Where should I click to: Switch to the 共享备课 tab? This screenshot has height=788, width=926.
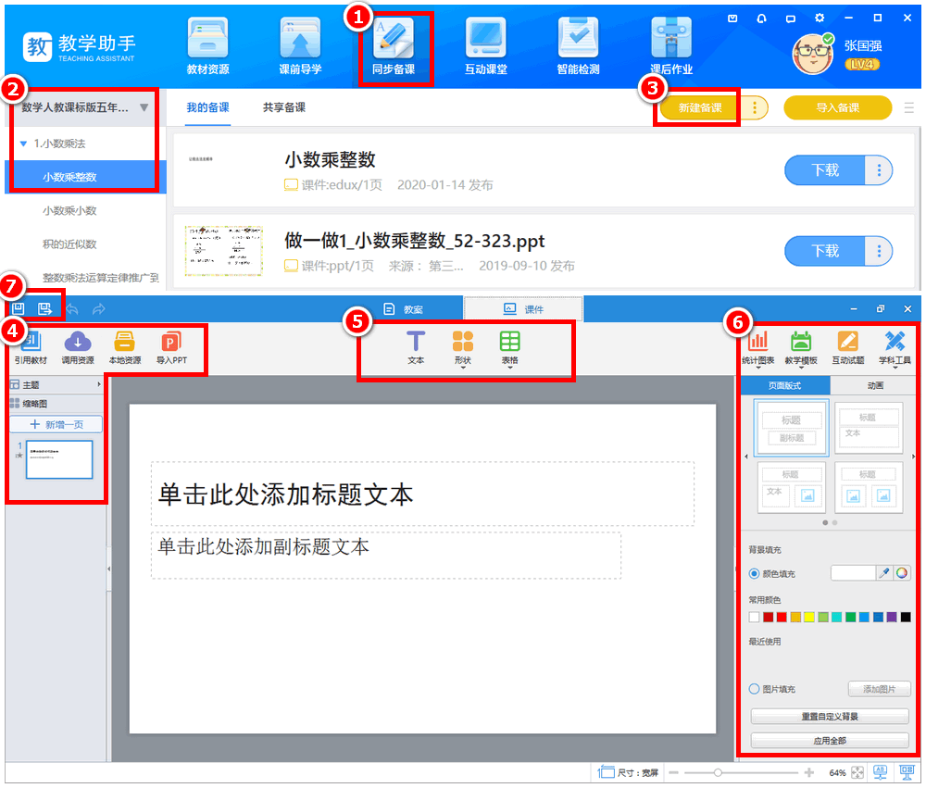coord(283,107)
